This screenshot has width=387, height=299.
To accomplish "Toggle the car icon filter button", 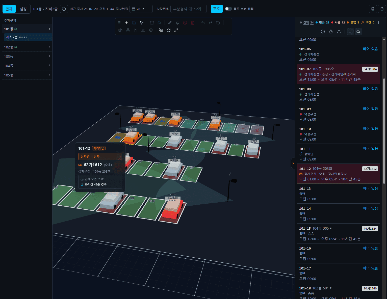I will (x=358, y=32).
